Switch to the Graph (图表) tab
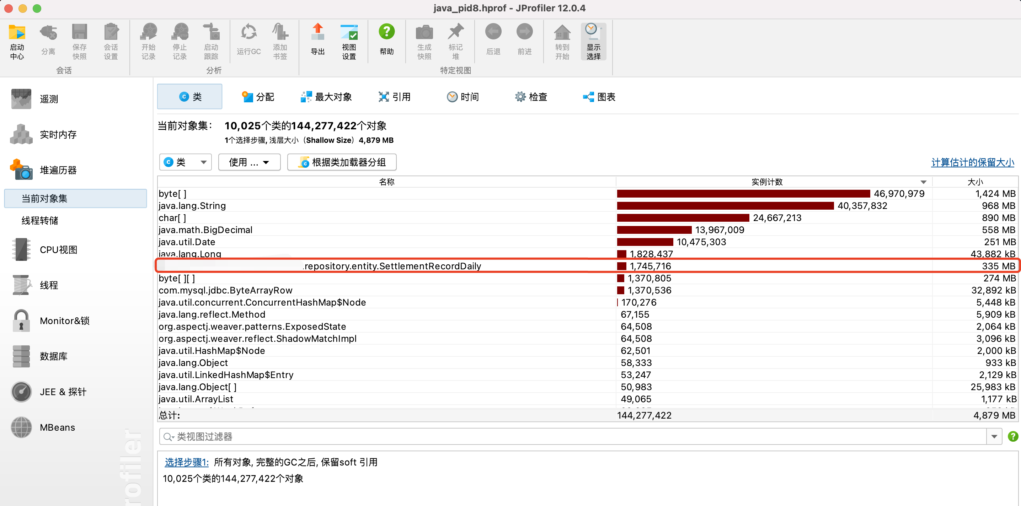 tap(599, 97)
